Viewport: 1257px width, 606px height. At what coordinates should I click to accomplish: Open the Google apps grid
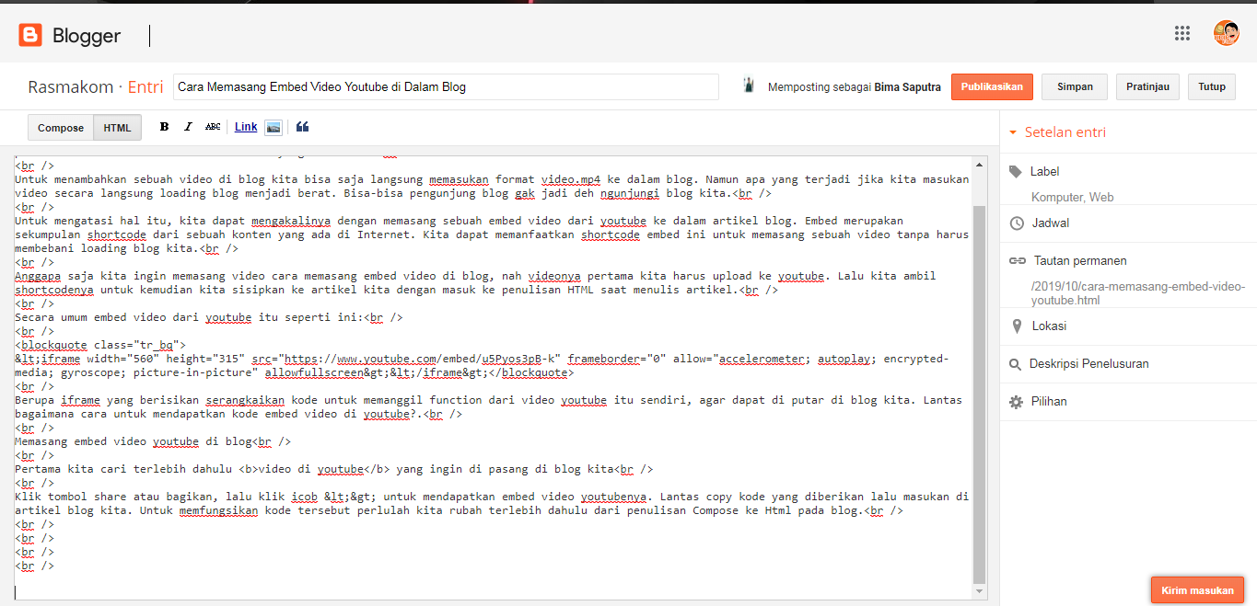1182,33
